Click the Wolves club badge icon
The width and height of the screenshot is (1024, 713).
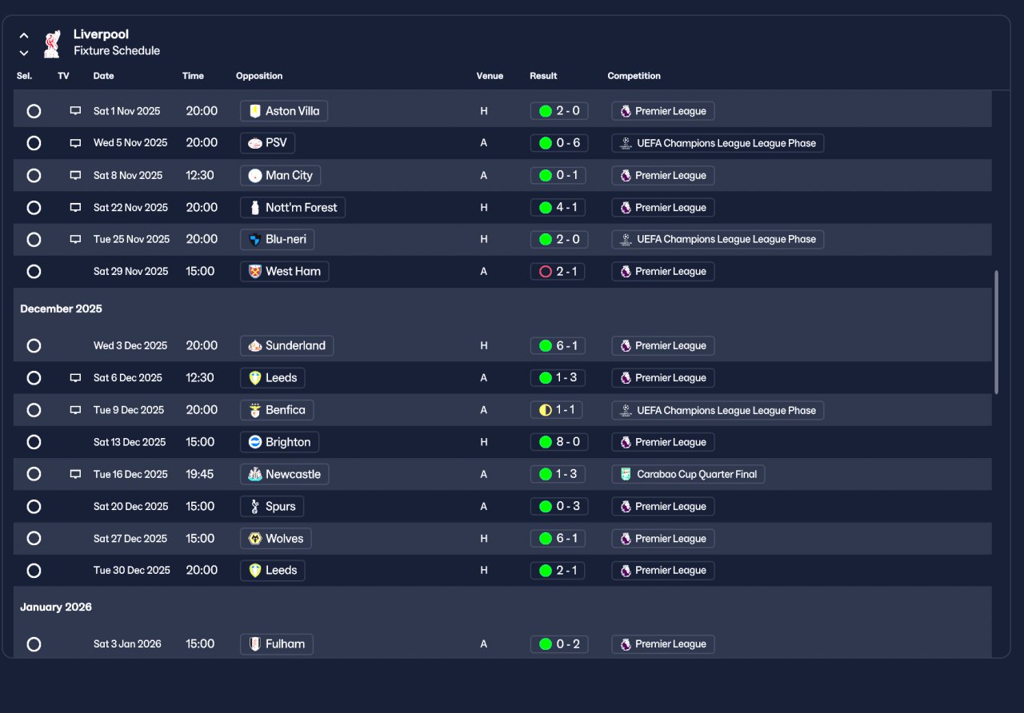pyautogui.click(x=255, y=539)
